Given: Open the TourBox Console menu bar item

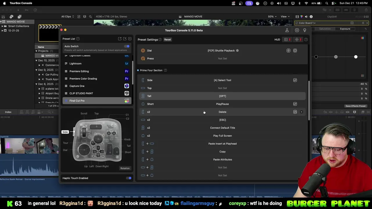Looking at the screenshot, I should click(x=21, y=3).
